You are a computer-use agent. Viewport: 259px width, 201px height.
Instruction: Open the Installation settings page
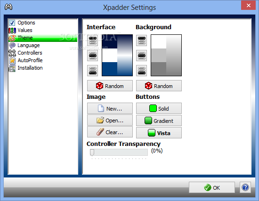click(43, 68)
